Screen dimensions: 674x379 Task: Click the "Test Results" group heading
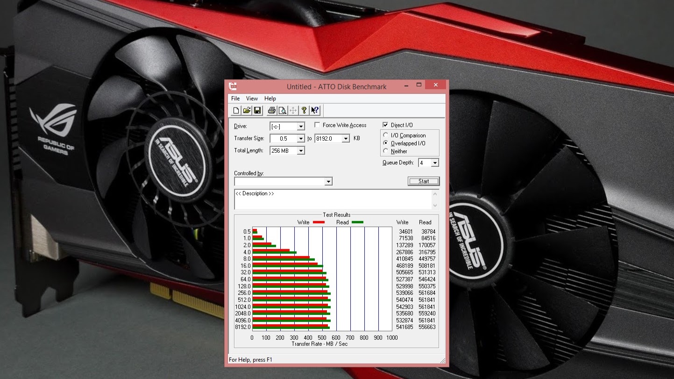[336, 215]
